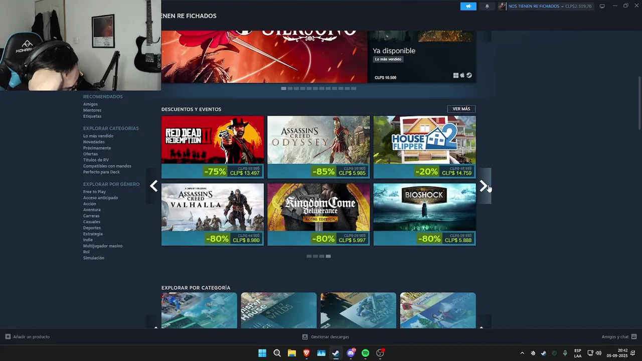
Task: Open the BioShock collection offer
Action: [x=424, y=215]
